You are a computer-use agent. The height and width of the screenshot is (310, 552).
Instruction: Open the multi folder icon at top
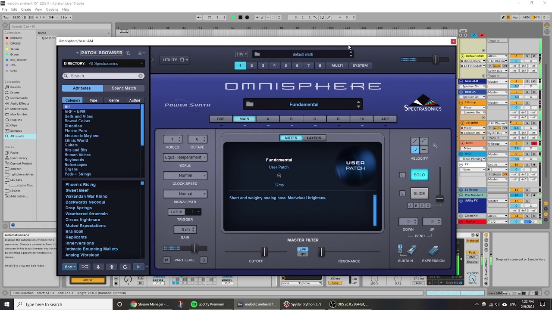click(x=257, y=54)
